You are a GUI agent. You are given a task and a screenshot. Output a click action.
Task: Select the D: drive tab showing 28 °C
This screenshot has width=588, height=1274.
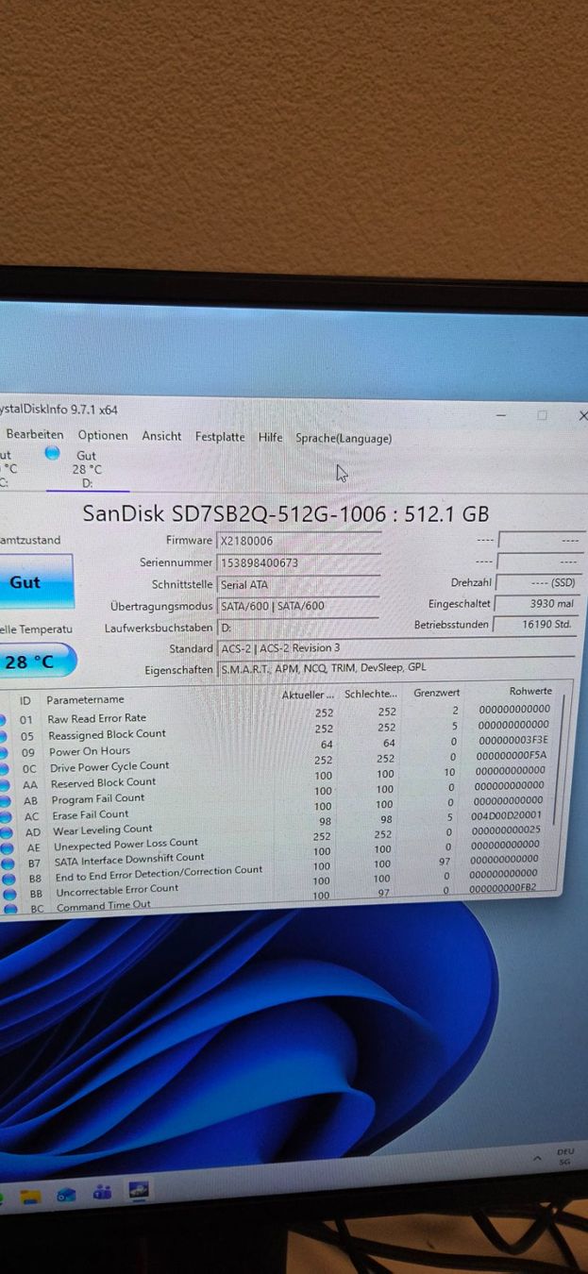click(x=87, y=468)
